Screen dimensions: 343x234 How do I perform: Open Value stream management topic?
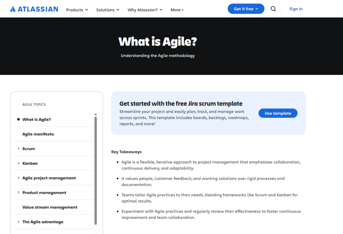pos(50,207)
